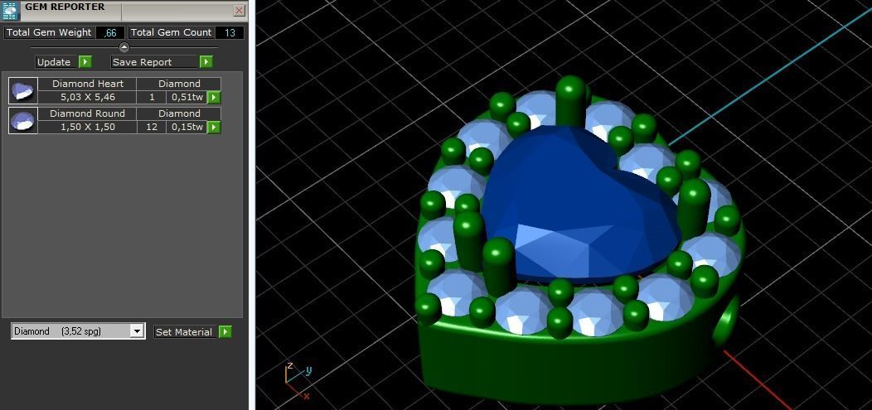872x410 pixels.
Task: Click the quantity 12 cell
Action: (152, 127)
